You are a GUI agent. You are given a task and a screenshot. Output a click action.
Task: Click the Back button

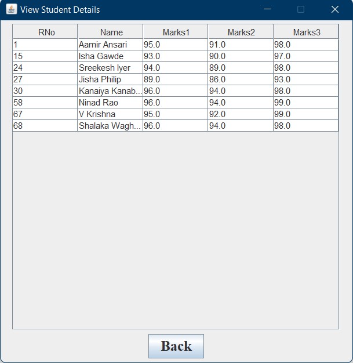(176, 346)
